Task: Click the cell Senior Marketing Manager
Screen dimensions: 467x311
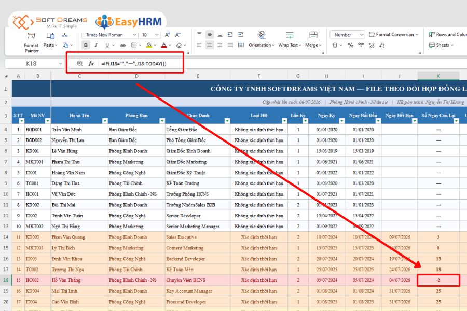Action: [198, 227]
